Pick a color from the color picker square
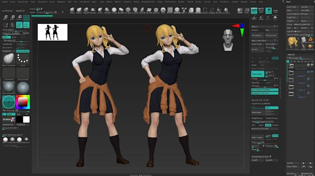This screenshot has width=315, height=176. click(23, 102)
